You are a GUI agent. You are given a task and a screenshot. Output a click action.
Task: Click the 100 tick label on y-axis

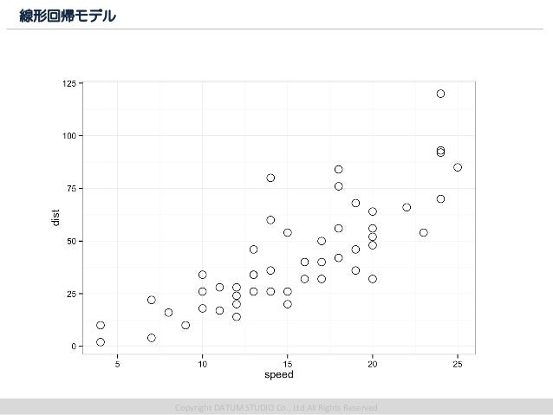pyautogui.click(x=69, y=136)
